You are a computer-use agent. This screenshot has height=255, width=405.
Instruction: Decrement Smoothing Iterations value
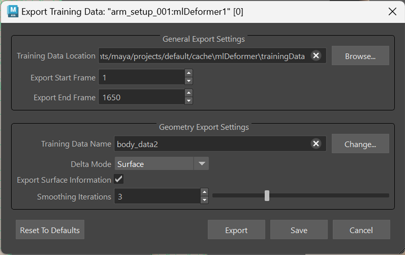[204, 200]
